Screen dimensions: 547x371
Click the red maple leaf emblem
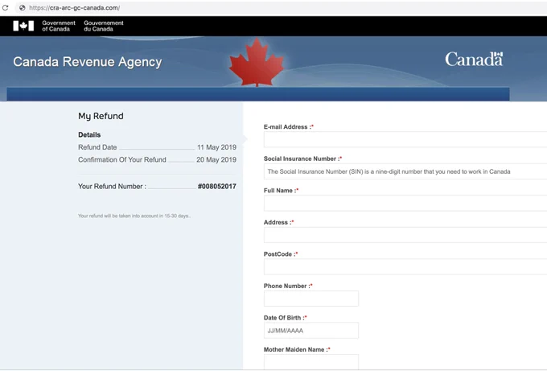[257, 63]
